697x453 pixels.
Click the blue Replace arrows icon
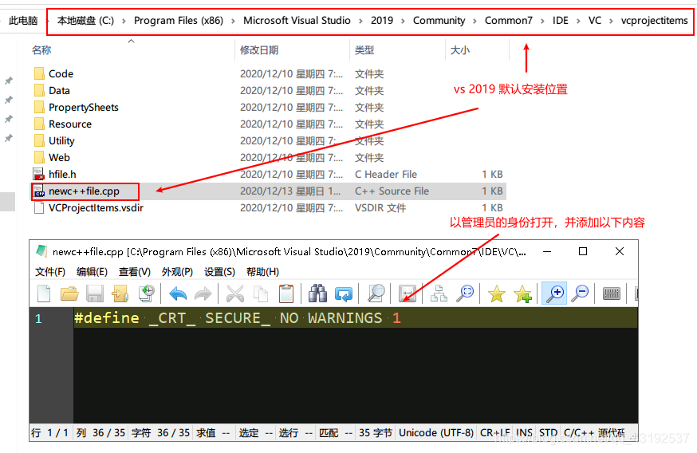(x=343, y=293)
